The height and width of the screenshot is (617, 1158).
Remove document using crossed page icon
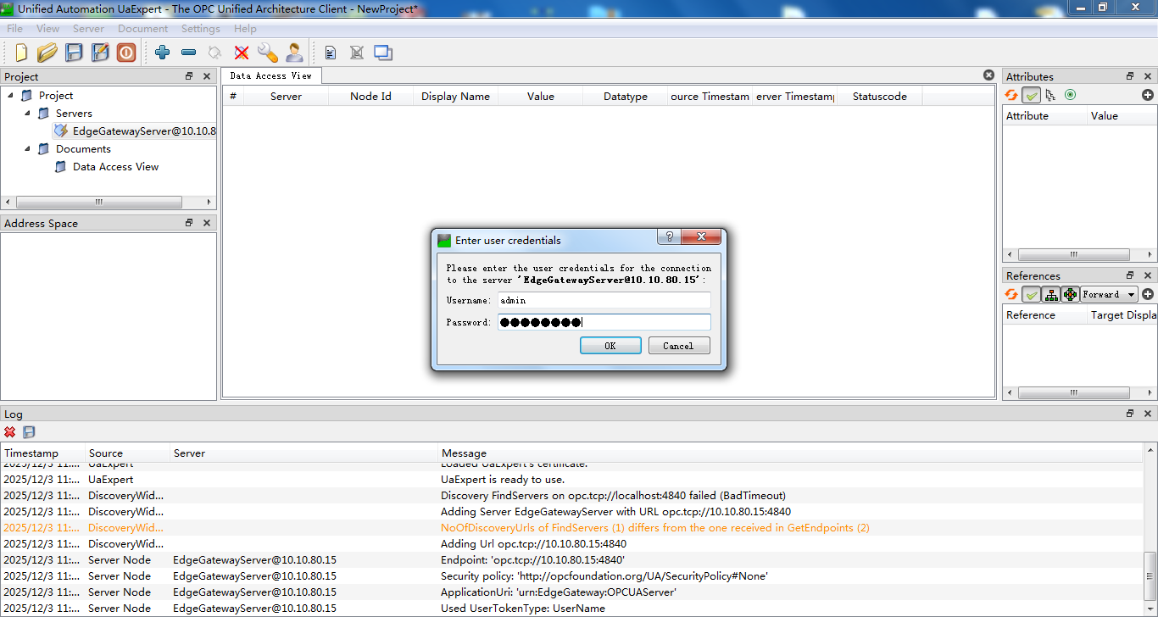(x=357, y=53)
